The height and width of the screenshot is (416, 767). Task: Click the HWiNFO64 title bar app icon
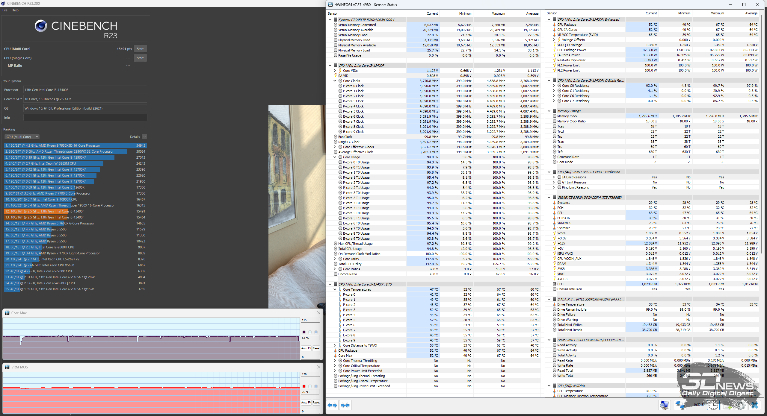coord(330,4)
